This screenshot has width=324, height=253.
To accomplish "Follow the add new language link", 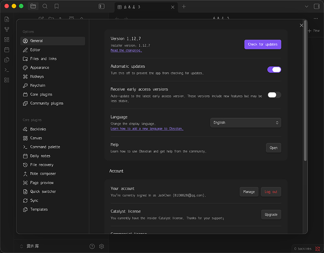I will pos(147,129).
